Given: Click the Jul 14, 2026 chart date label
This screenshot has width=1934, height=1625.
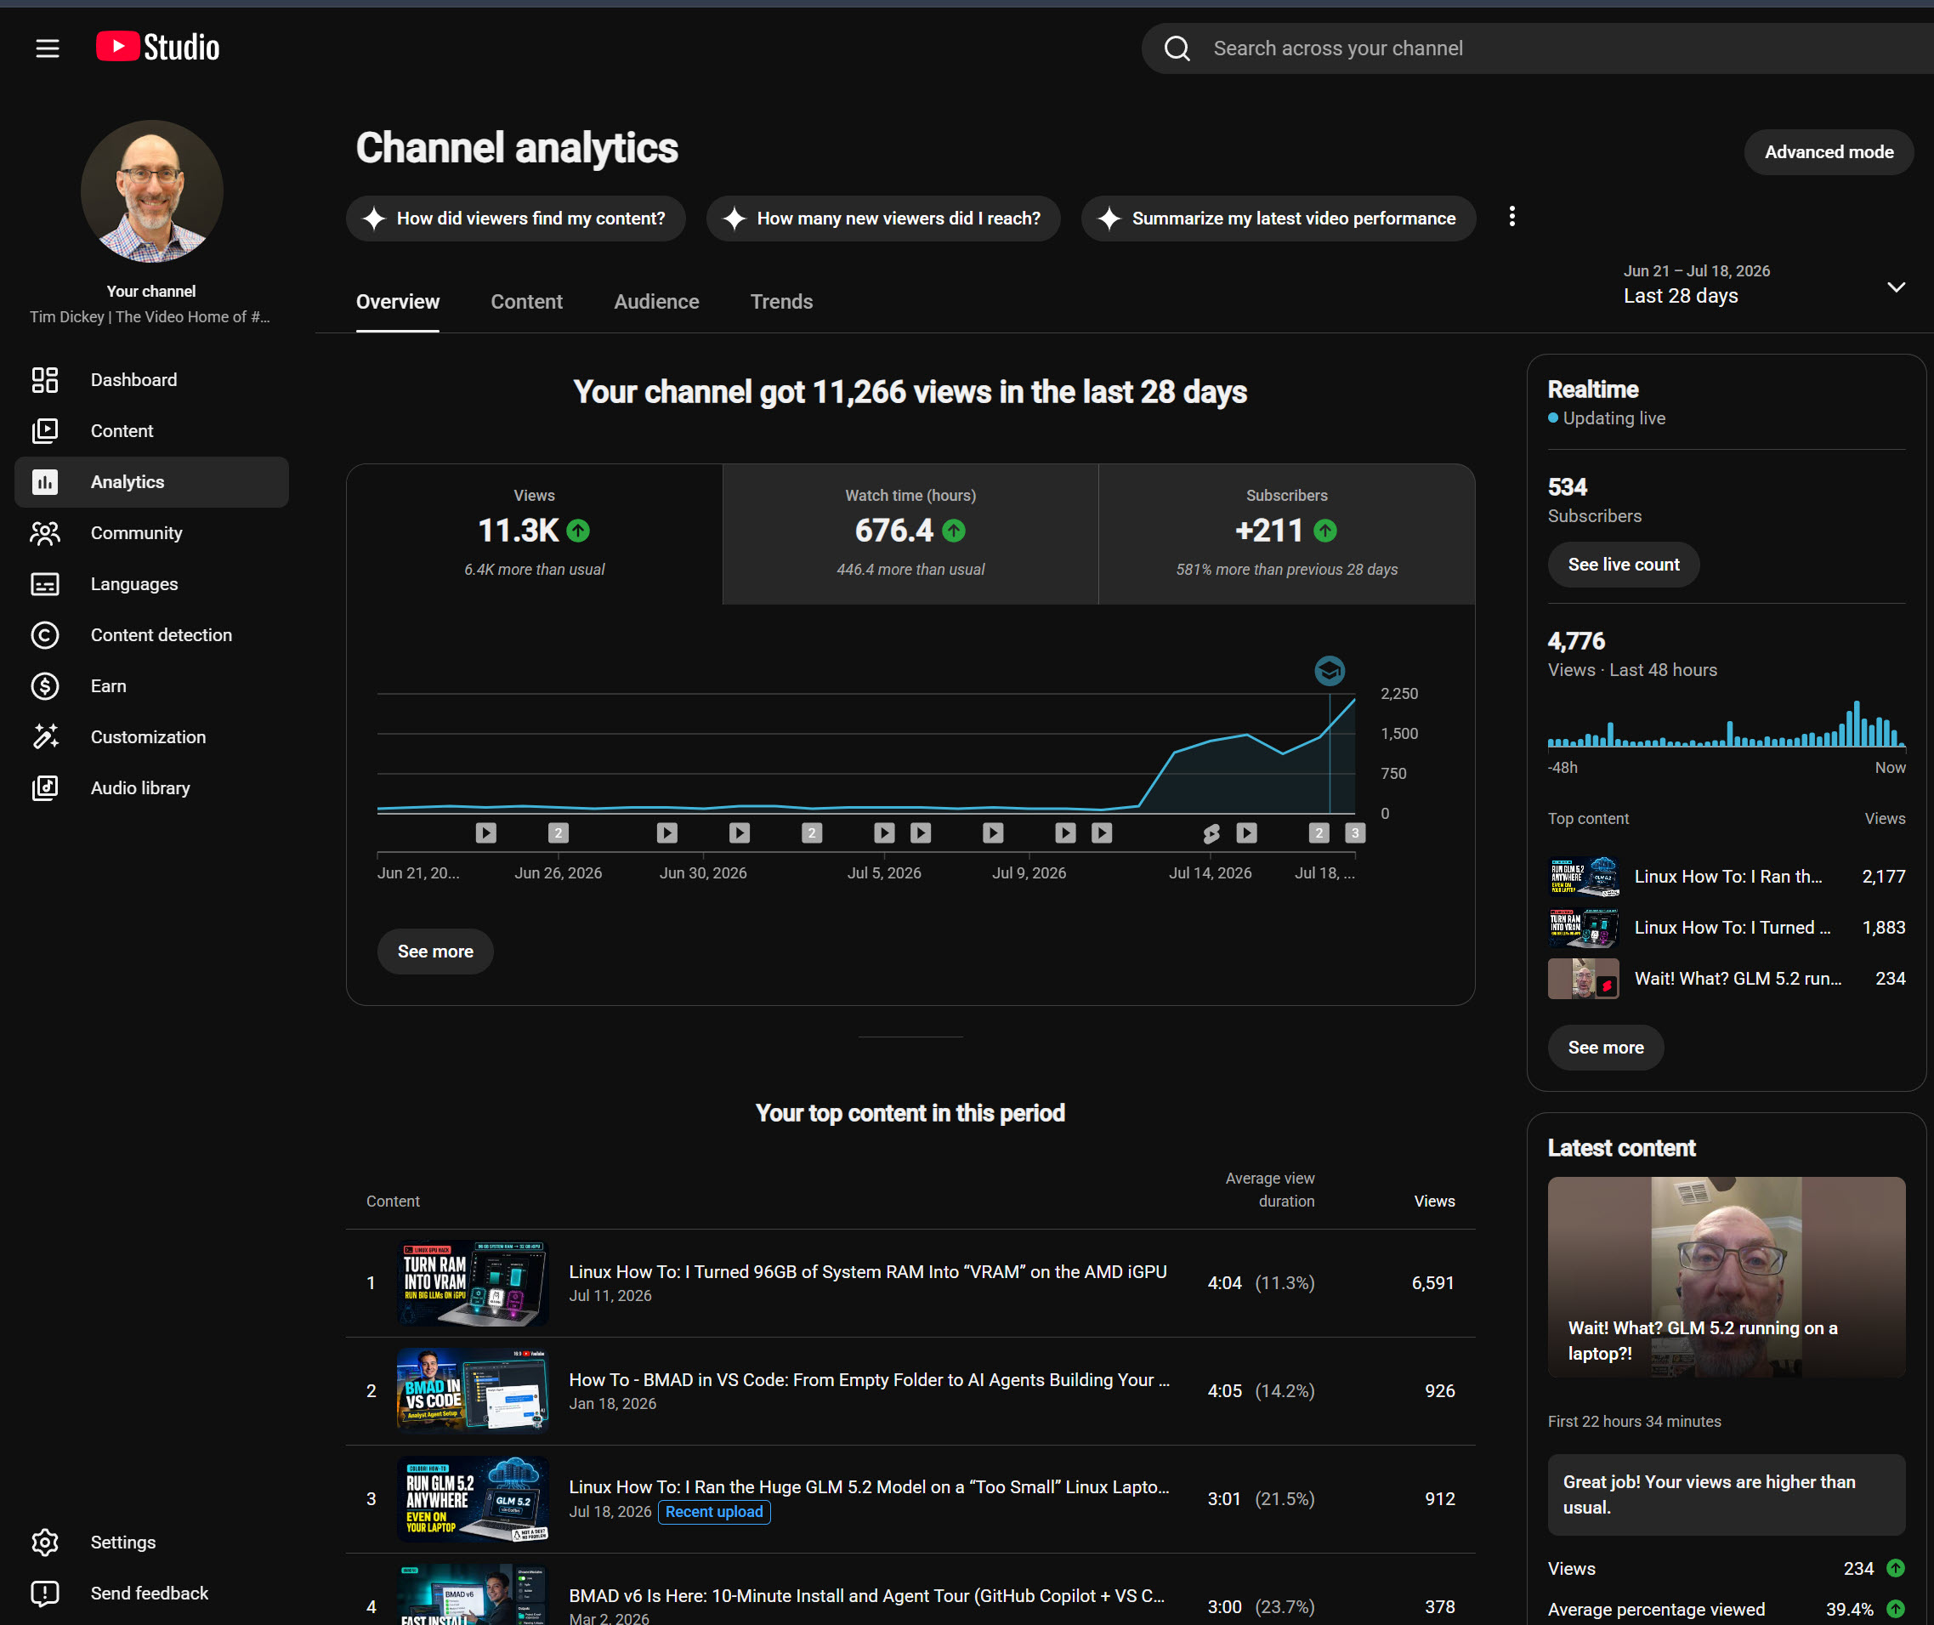Looking at the screenshot, I should coord(1211,872).
